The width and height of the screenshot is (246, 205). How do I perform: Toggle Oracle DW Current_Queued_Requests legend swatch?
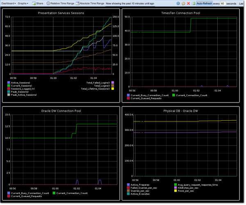[x=9, y=196]
